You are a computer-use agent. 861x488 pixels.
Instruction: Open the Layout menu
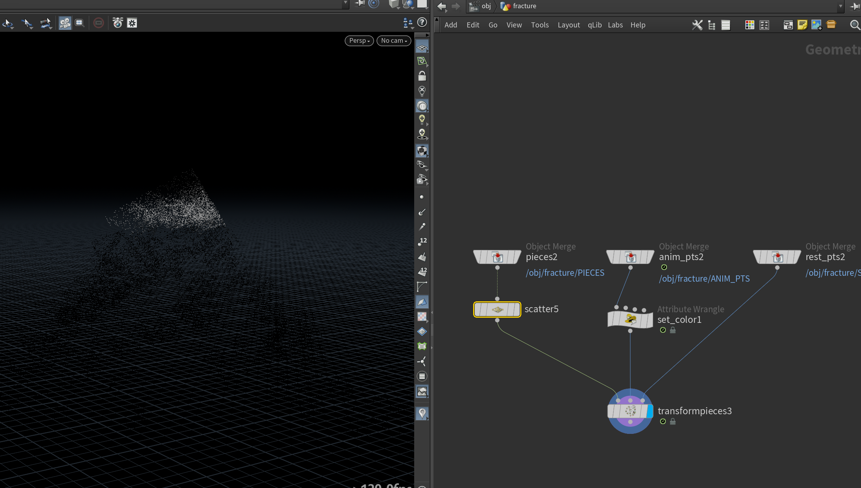click(569, 25)
